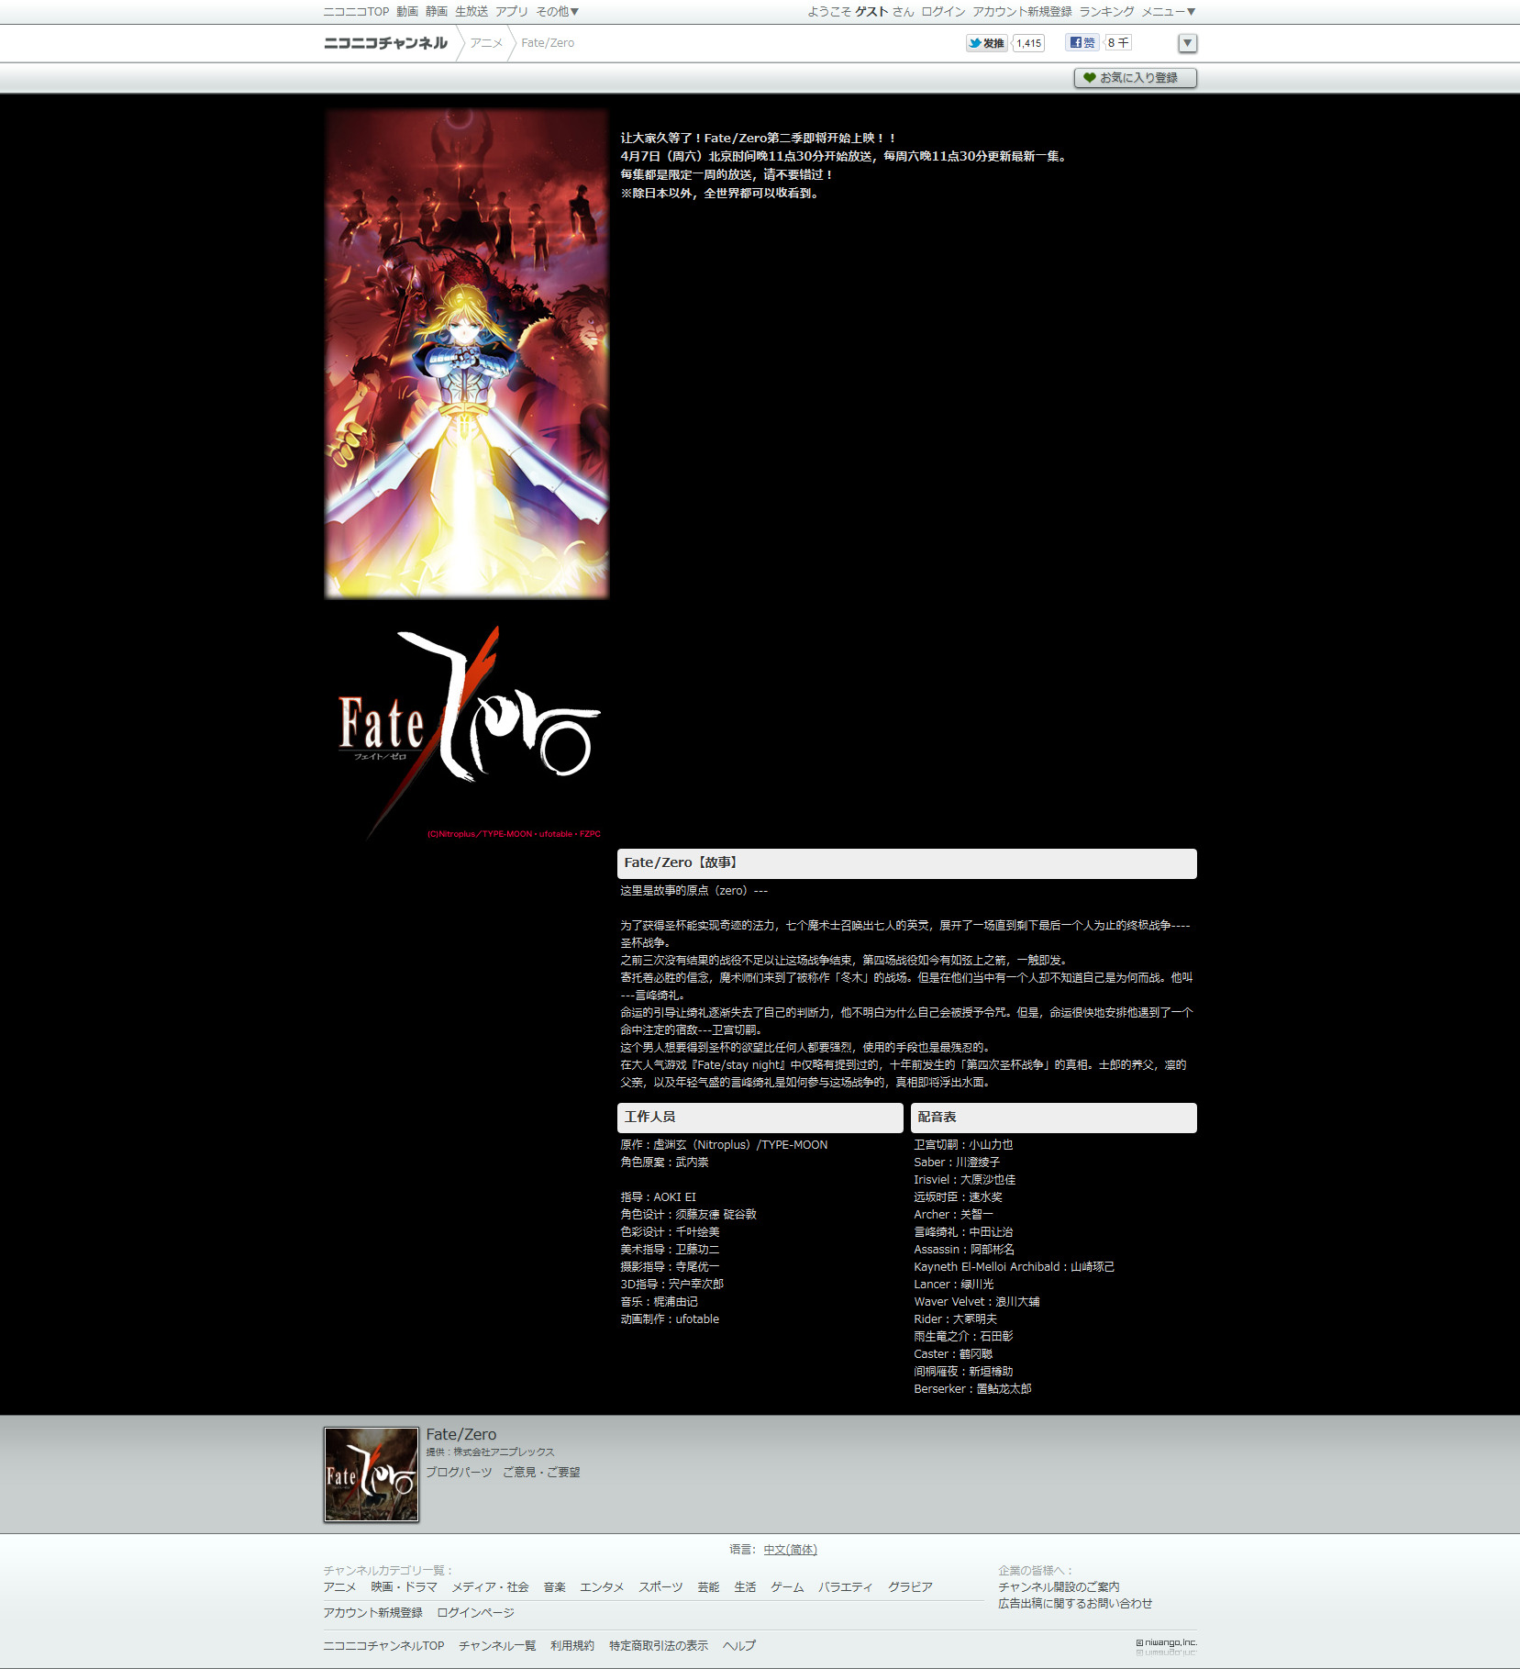Open the ヘルプ link
1520x1669 pixels.
[739, 1646]
